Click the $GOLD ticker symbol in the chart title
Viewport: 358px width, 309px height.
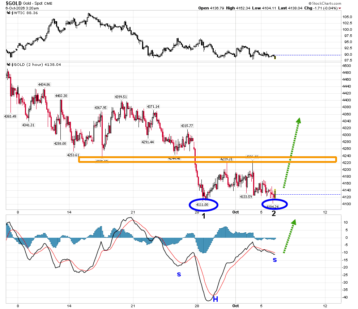[14, 3]
